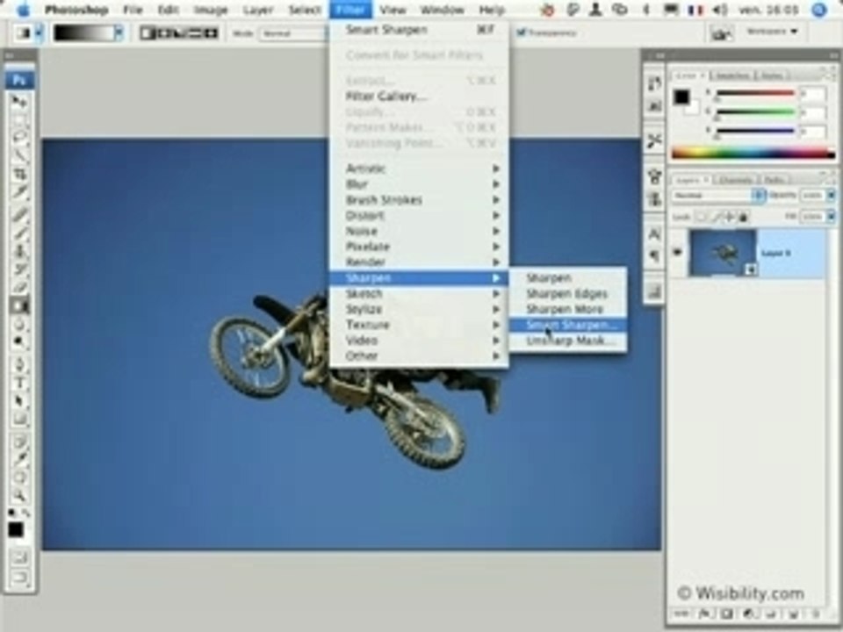Select the Clone Stamp tool
Image resolution: width=843 pixels, height=632 pixels.
19,250
